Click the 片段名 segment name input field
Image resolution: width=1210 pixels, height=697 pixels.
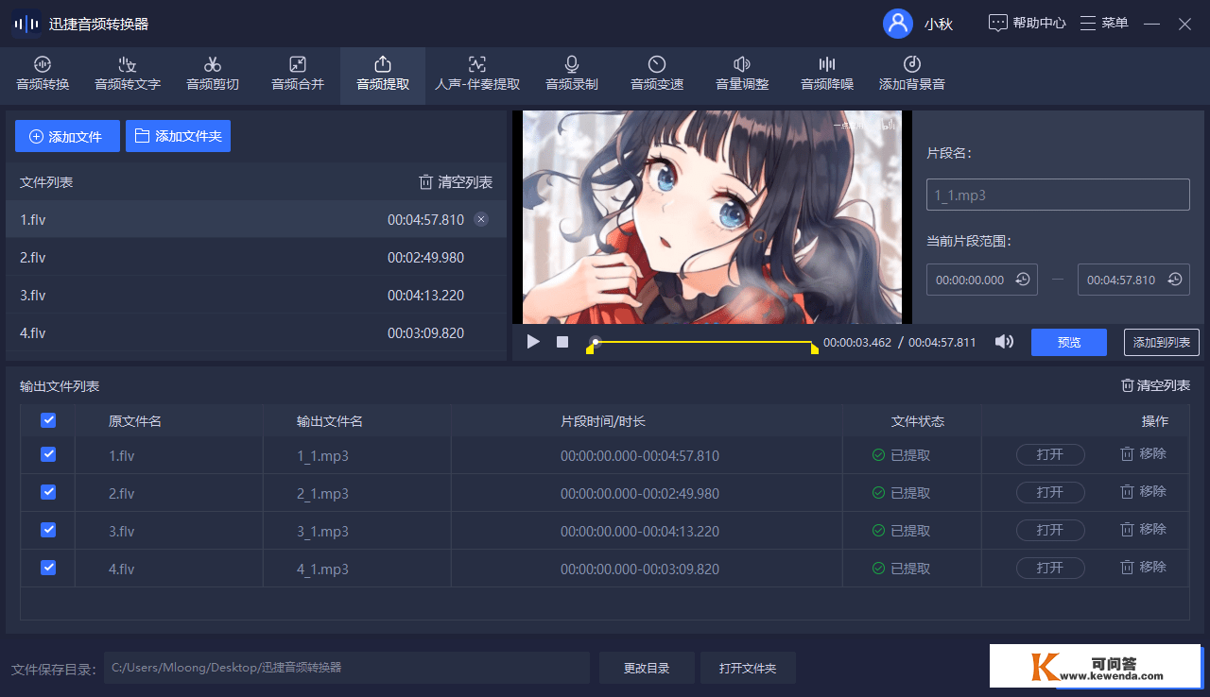pyautogui.click(x=1058, y=195)
